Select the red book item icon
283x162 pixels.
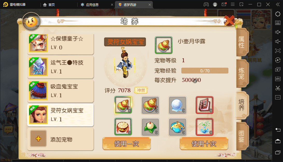pos(205,105)
